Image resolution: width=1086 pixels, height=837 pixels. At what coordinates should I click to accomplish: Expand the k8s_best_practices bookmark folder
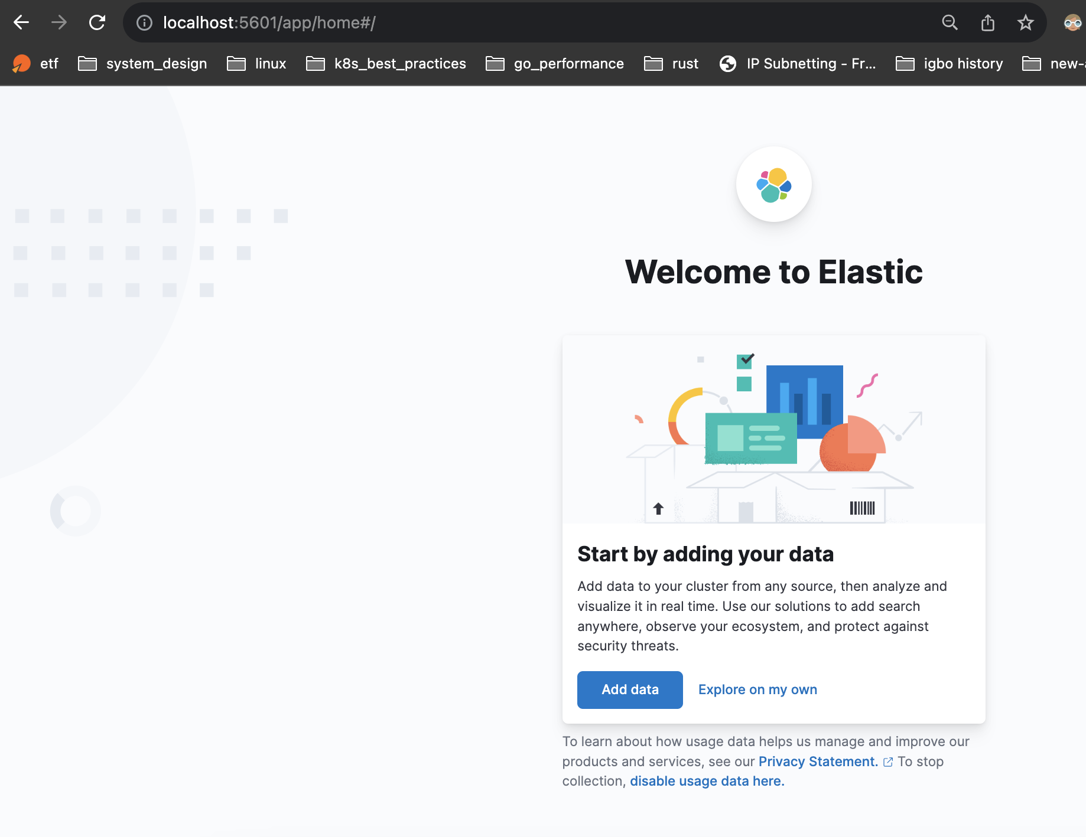[386, 63]
